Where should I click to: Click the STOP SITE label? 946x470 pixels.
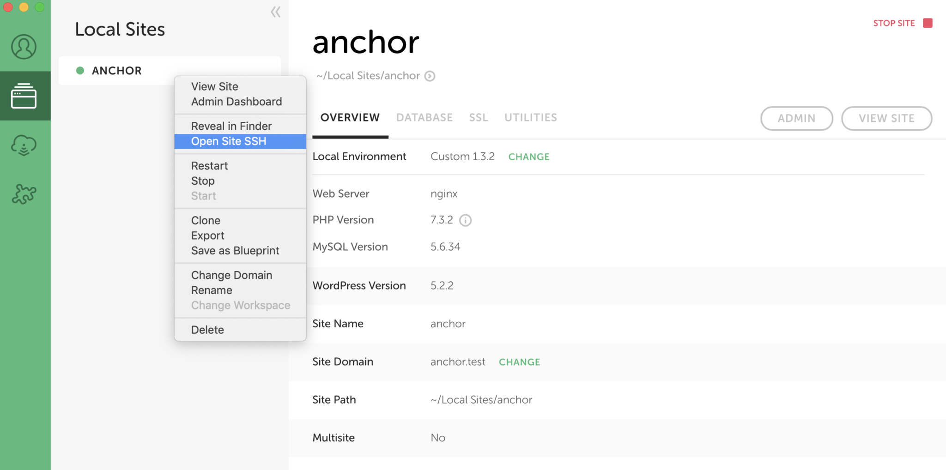click(x=894, y=23)
